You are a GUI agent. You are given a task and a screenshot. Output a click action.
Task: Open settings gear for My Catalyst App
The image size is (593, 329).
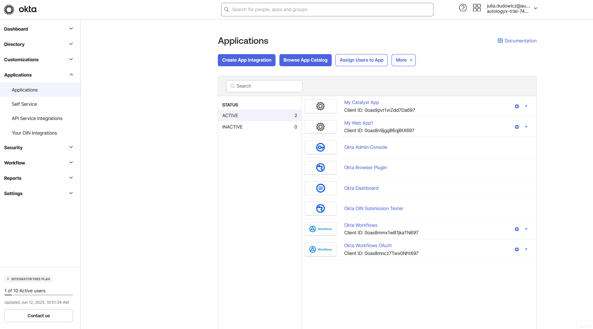[x=517, y=106]
